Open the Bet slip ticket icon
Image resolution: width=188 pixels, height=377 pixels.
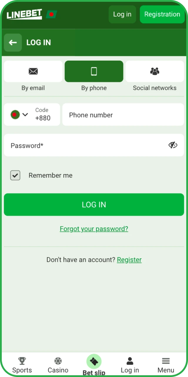[x=94, y=361]
